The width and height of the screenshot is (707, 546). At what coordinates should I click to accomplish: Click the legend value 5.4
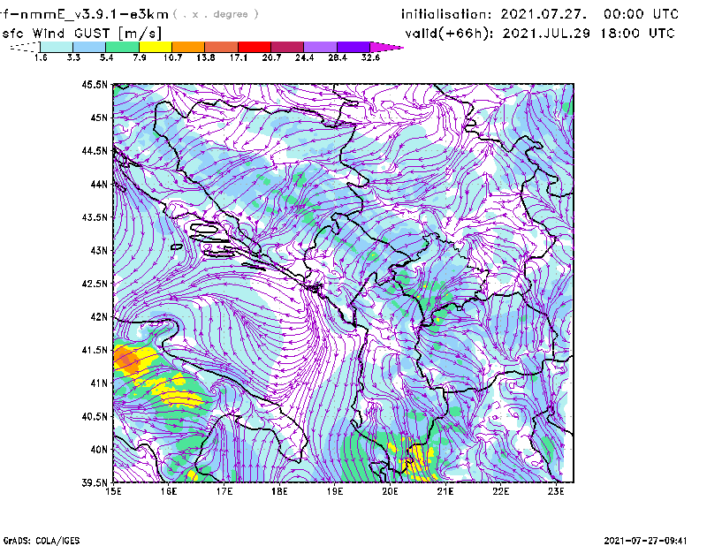click(106, 57)
